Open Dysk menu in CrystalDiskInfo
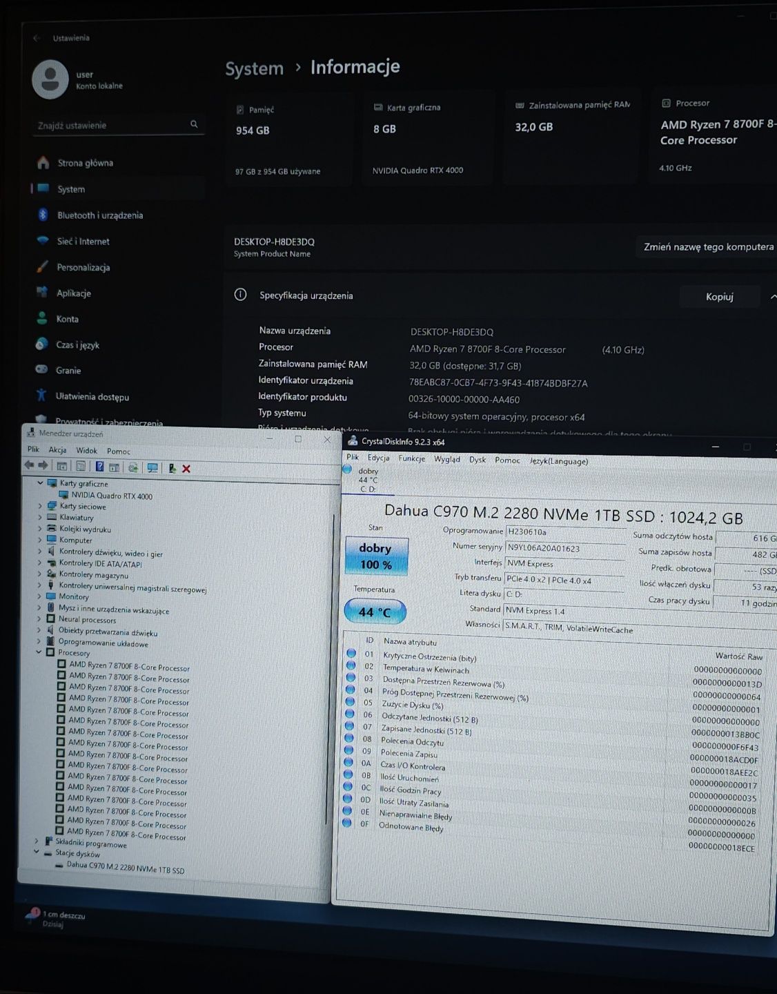 478,460
